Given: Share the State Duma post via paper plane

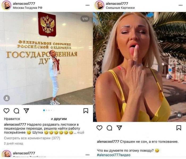Looking at the screenshot, I should (26, 111).
